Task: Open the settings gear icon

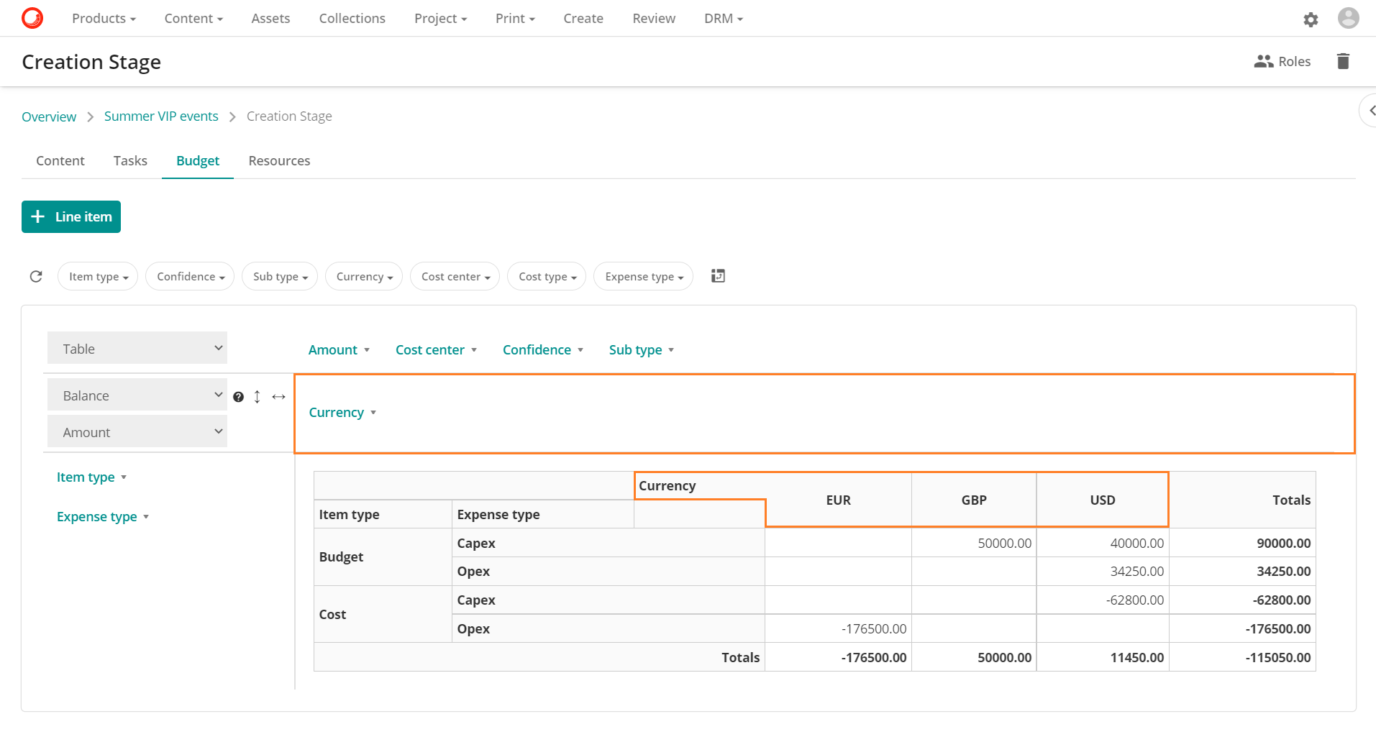Action: point(1311,19)
